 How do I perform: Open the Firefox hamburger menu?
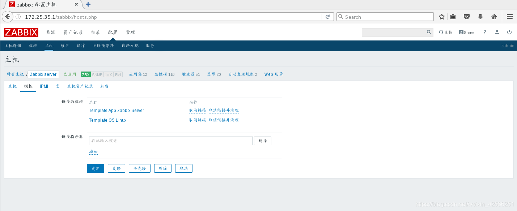[x=509, y=17]
